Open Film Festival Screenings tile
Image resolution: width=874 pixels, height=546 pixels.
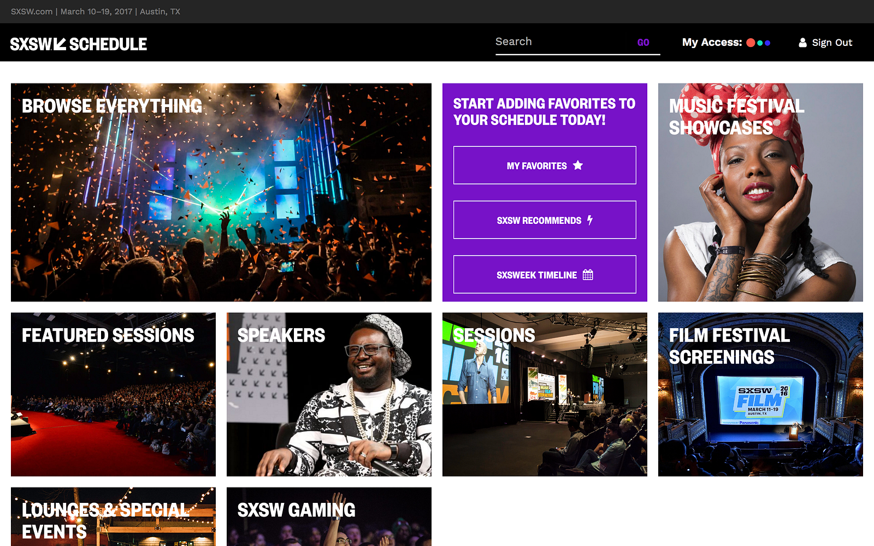(x=760, y=394)
